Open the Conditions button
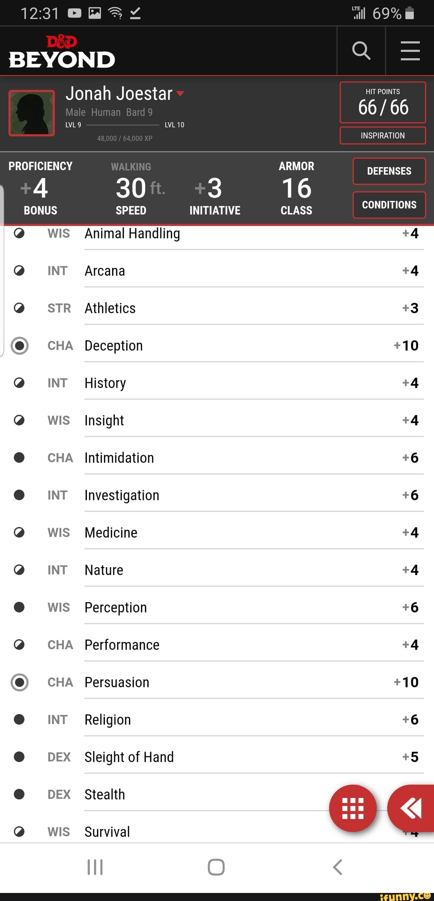 coord(389,205)
